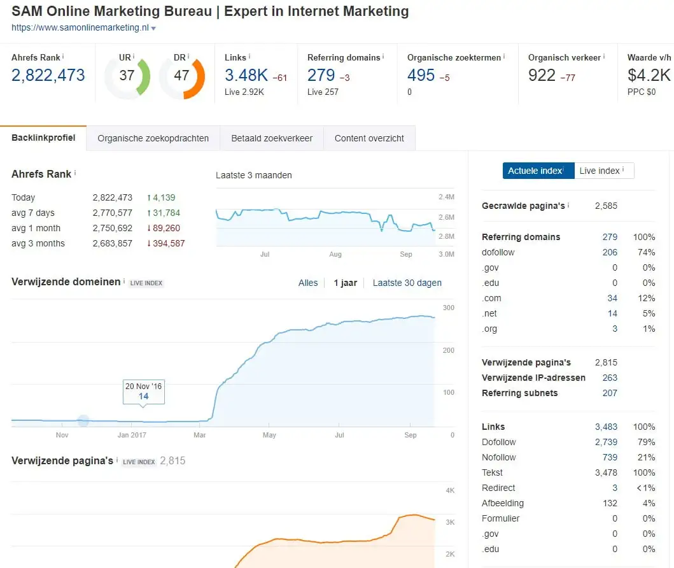
Task: Click the Verwijzende pagina's sidebar value 2,815
Action: [x=606, y=362]
